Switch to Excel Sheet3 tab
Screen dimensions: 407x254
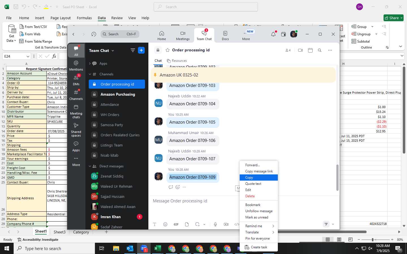click(x=60, y=232)
